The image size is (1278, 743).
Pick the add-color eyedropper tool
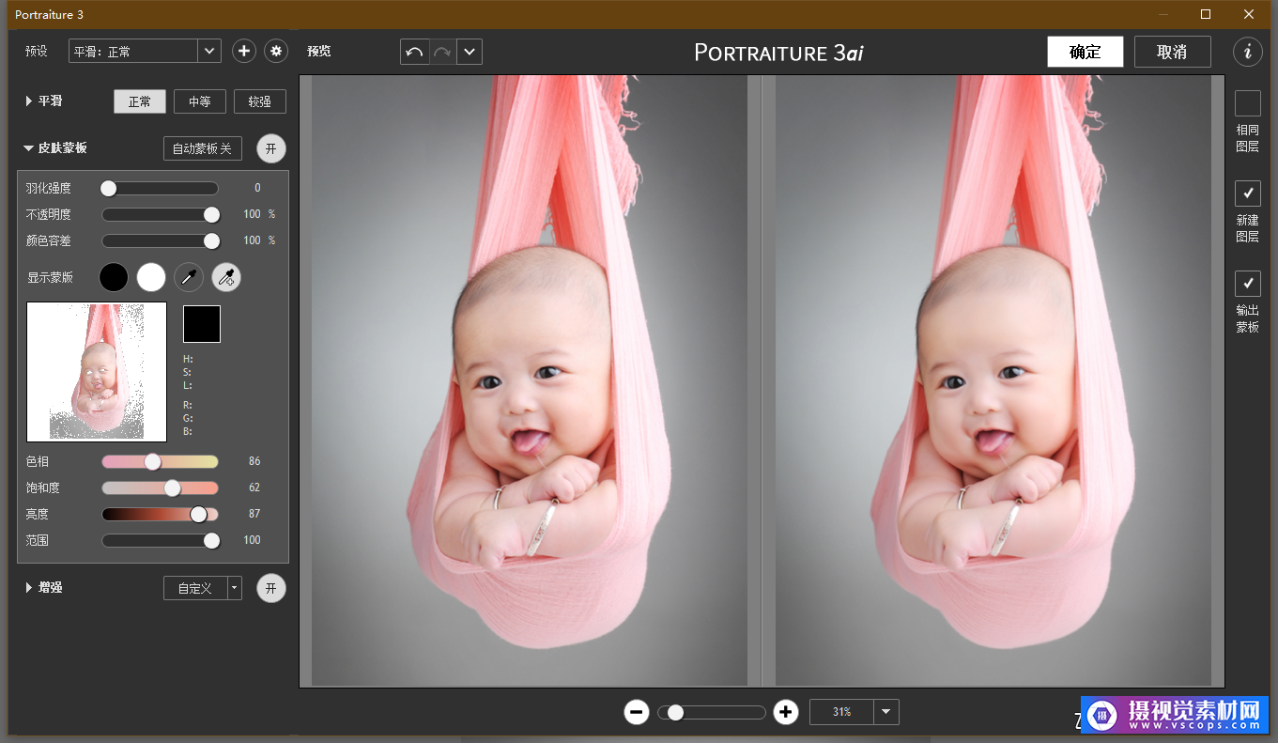(226, 277)
